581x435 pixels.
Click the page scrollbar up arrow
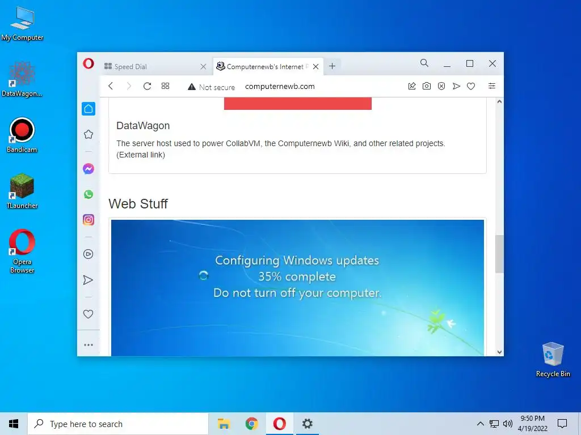click(499, 102)
